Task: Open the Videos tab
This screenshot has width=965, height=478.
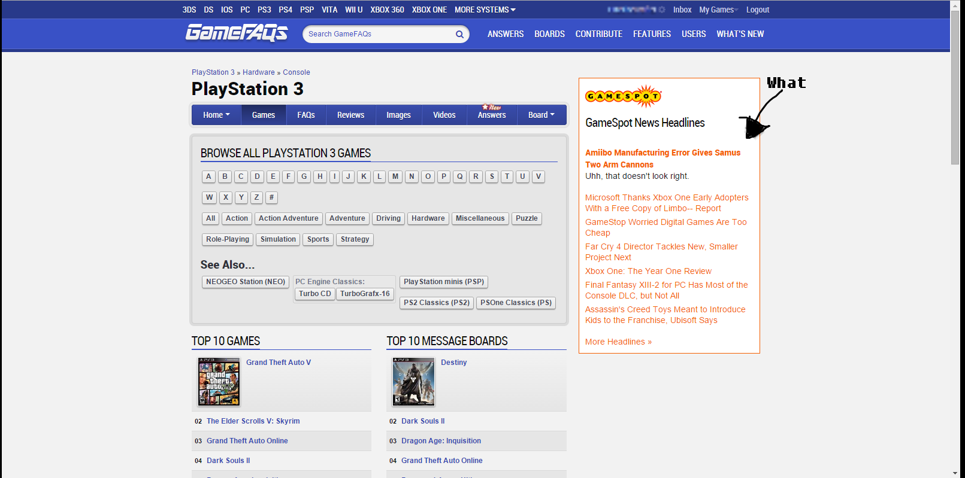Action: 444,115
